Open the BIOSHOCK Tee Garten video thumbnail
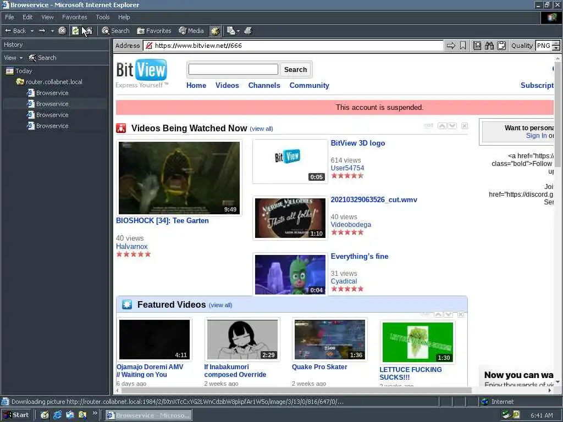Image resolution: width=563 pixels, height=422 pixels. pyautogui.click(x=179, y=178)
